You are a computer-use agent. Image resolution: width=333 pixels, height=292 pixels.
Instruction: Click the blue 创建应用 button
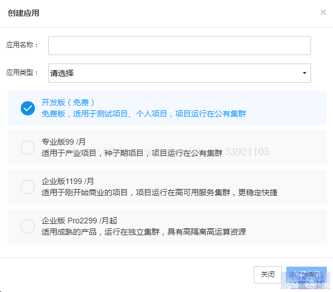coord(306,275)
